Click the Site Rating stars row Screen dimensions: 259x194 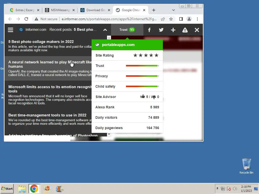[127, 55]
